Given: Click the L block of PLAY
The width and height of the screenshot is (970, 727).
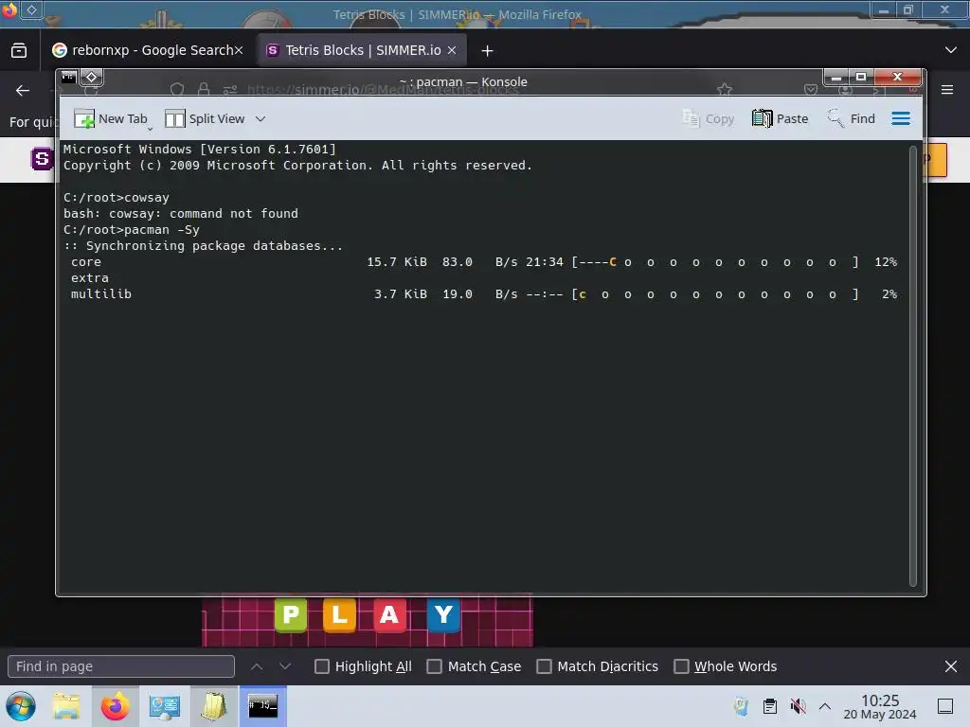Looking at the screenshot, I should [340, 615].
